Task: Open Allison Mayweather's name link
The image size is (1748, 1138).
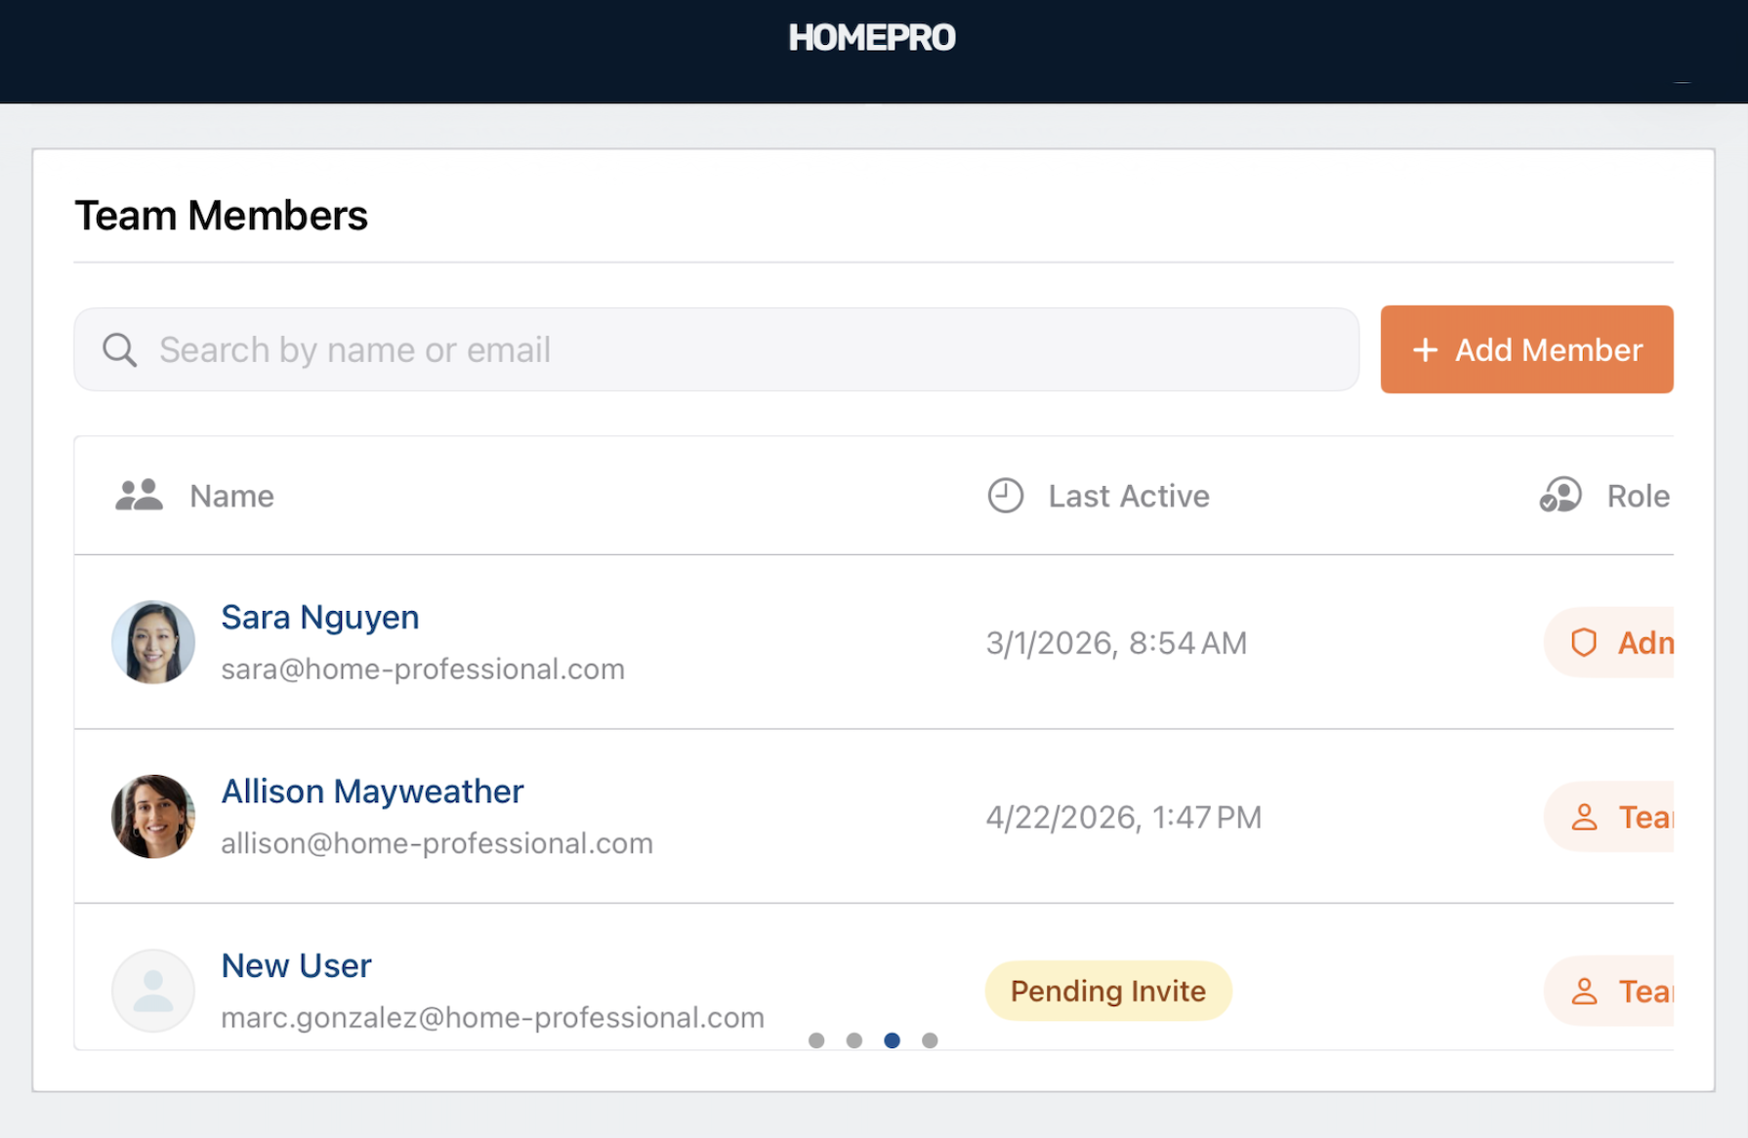Action: coord(372,792)
